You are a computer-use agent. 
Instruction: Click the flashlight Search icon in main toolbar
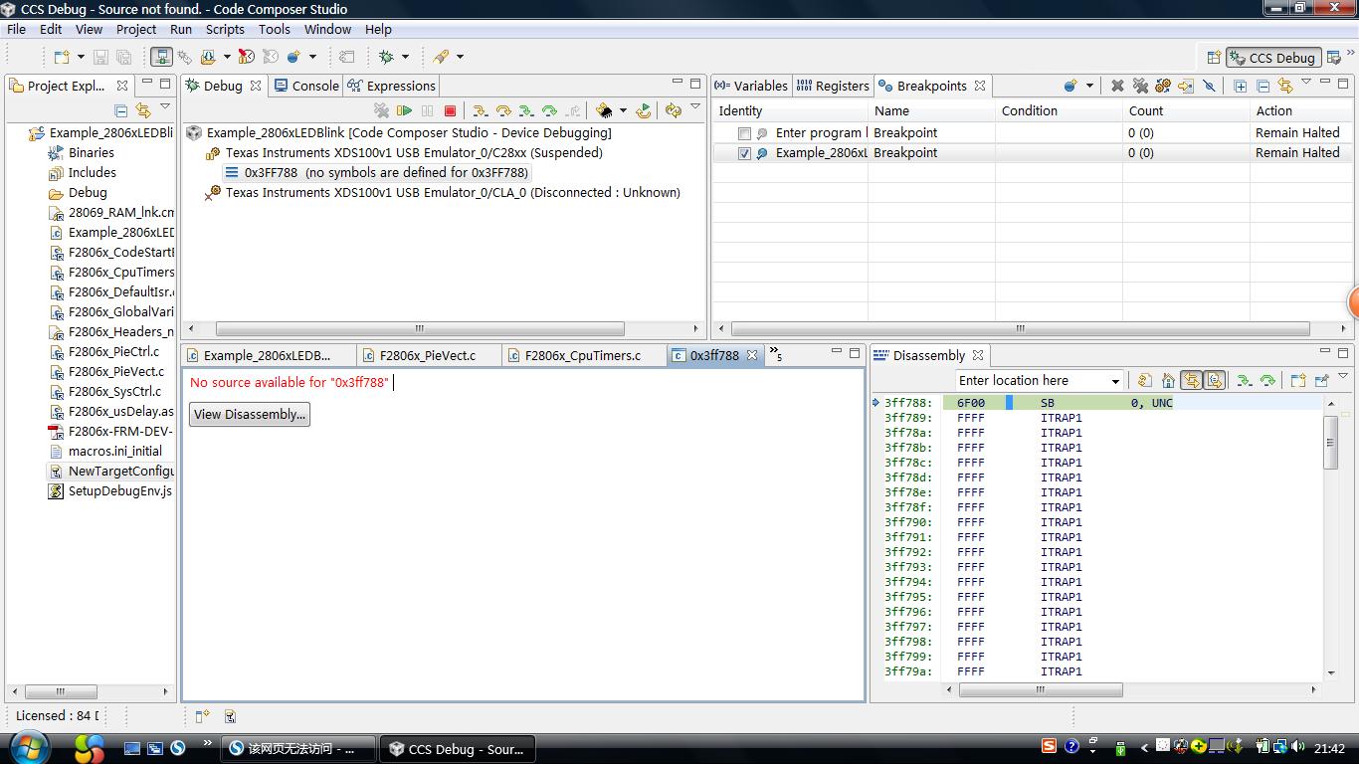[441, 57]
